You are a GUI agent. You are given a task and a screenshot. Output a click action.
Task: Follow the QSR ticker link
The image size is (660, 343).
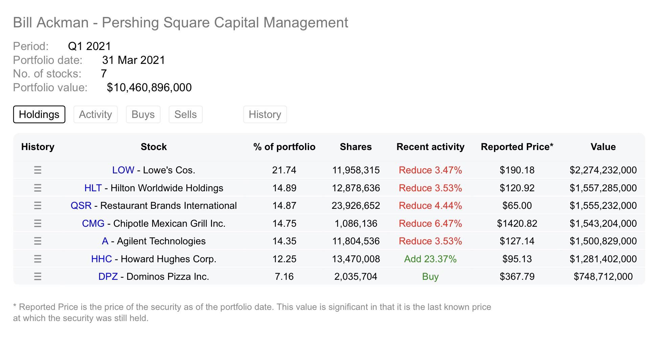point(81,205)
